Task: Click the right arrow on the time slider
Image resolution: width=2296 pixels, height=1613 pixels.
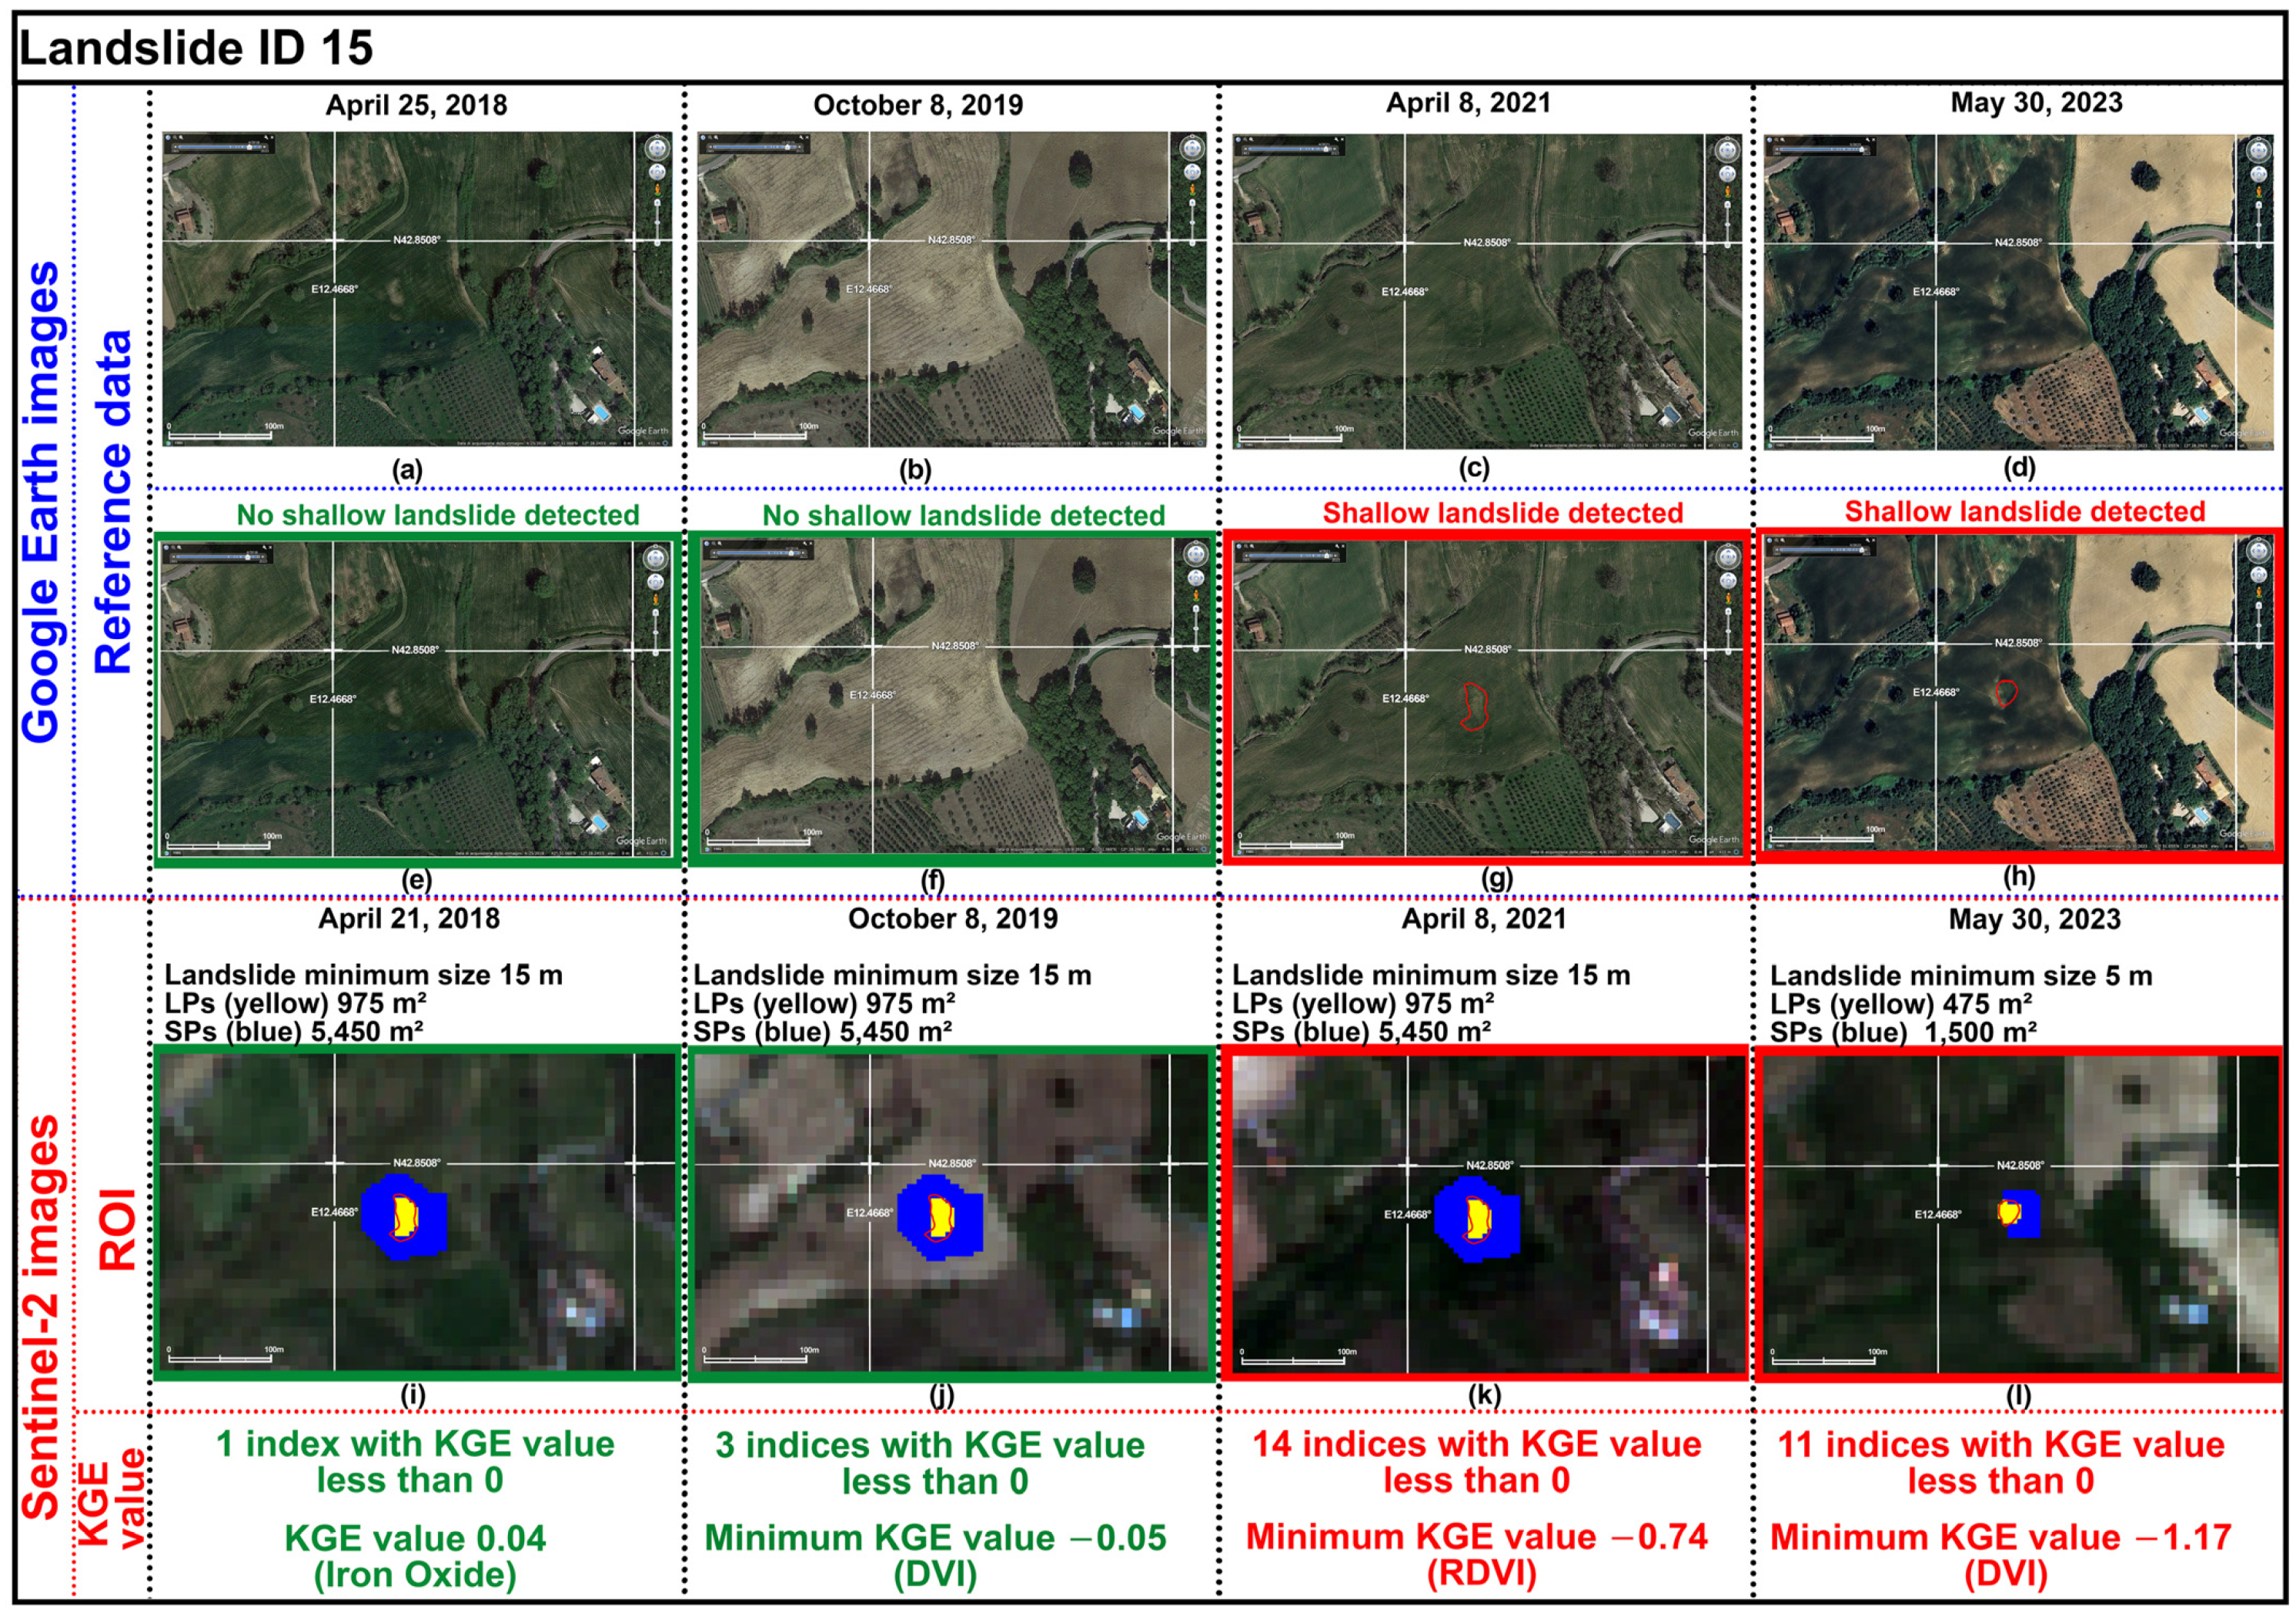Action: pyautogui.click(x=265, y=147)
